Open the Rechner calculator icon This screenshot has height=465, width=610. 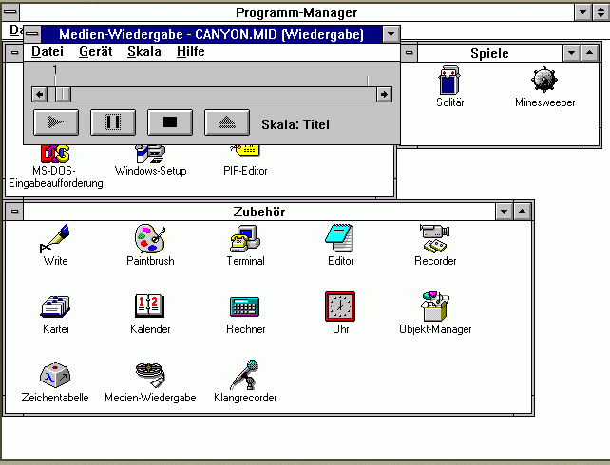(x=245, y=307)
